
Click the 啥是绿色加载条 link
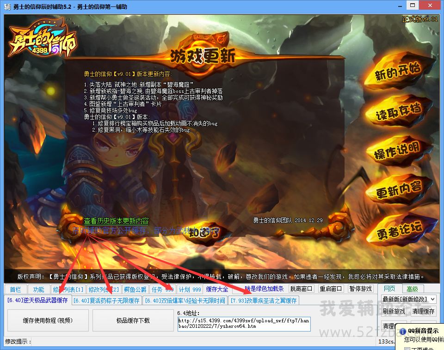265,289
